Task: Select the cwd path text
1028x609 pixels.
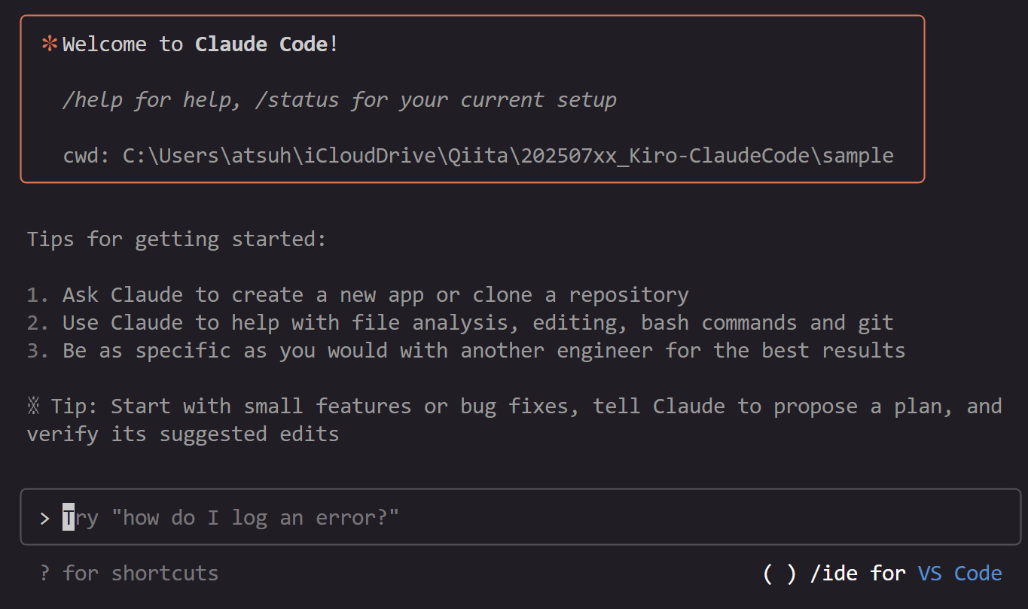Action: [x=479, y=155]
